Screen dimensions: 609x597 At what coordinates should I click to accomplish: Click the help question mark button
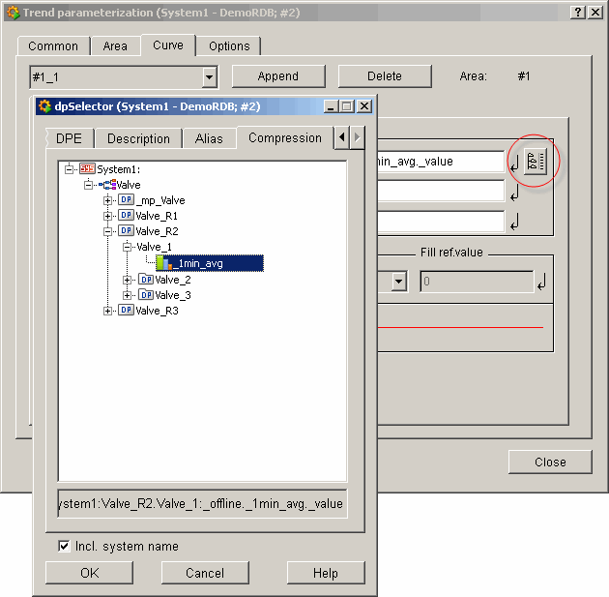pos(577,13)
